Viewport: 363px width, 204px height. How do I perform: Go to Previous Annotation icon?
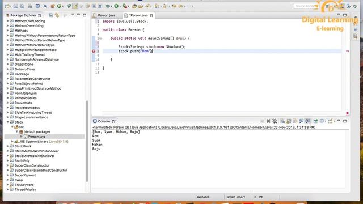164,6
